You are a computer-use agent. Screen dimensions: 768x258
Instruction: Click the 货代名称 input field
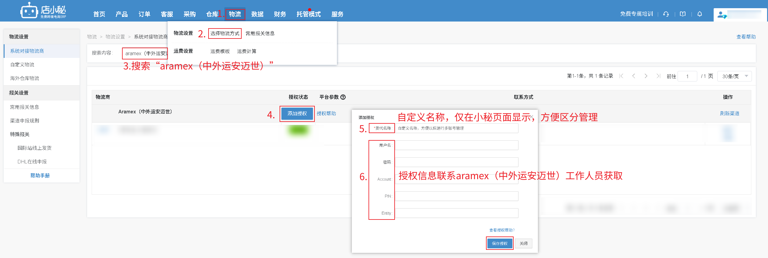pos(457,128)
